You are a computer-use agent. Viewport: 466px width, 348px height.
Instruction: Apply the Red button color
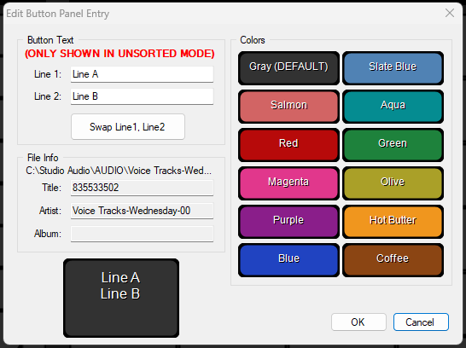click(x=288, y=145)
